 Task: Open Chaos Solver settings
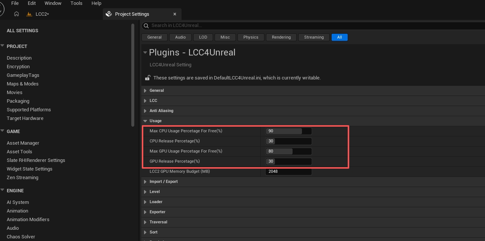pyautogui.click(x=21, y=237)
